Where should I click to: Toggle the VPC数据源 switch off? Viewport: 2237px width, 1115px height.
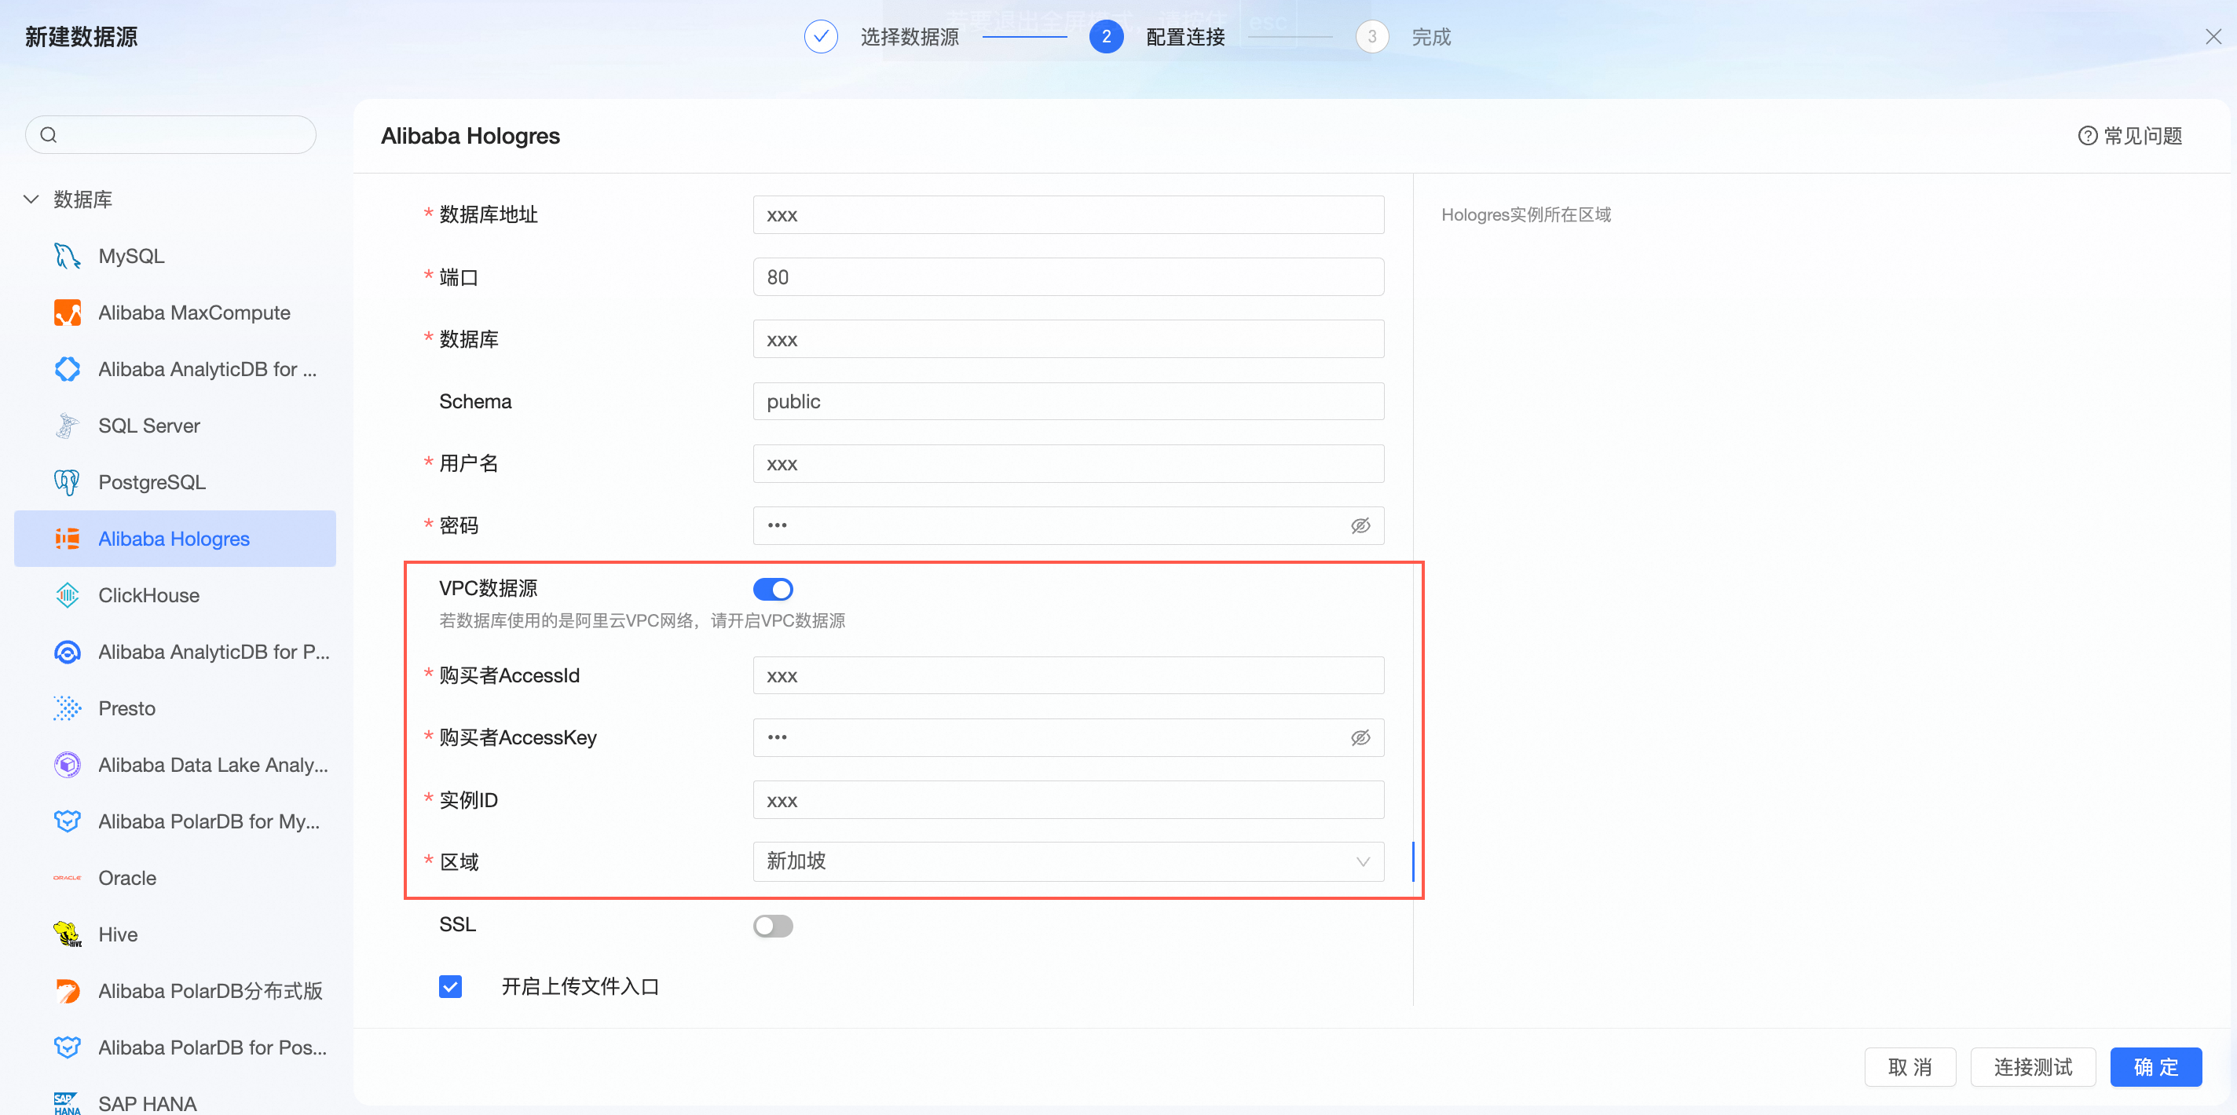tap(773, 590)
